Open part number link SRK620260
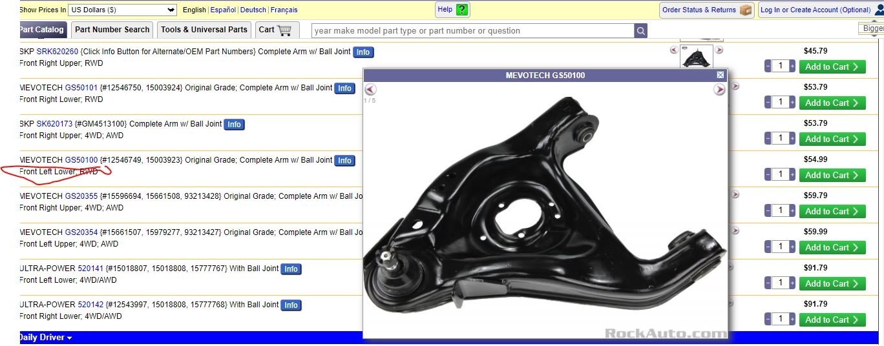This screenshot has width=884, height=346. coord(58,52)
